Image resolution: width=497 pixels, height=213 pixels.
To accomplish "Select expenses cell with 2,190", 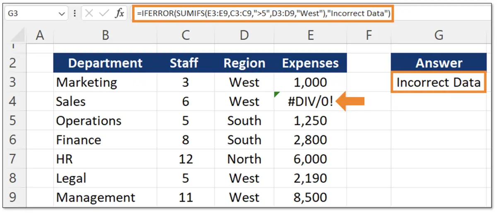I will (311, 178).
